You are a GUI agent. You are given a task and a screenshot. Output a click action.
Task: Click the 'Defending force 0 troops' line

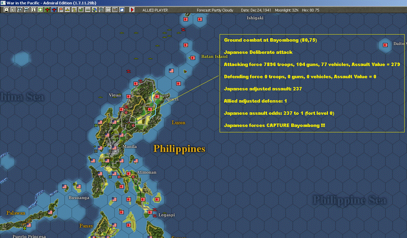coord(300,77)
